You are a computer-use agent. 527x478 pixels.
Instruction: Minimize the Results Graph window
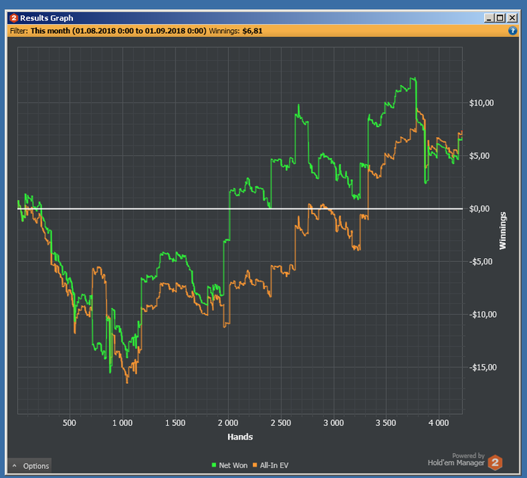pos(489,18)
